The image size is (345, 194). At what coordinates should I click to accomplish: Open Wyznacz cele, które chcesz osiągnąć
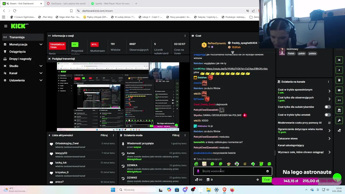pyautogui.click(x=304, y=152)
